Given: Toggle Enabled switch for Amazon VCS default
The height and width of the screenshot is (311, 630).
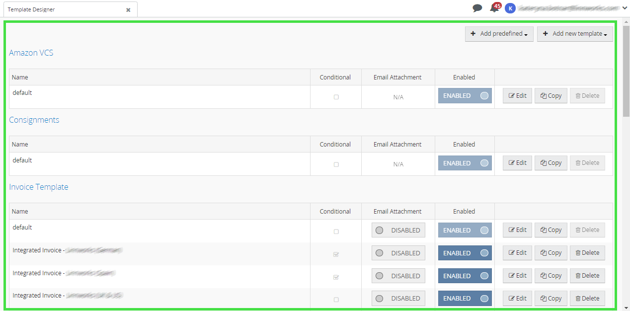Looking at the screenshot, I should click(x=465, y=96).
